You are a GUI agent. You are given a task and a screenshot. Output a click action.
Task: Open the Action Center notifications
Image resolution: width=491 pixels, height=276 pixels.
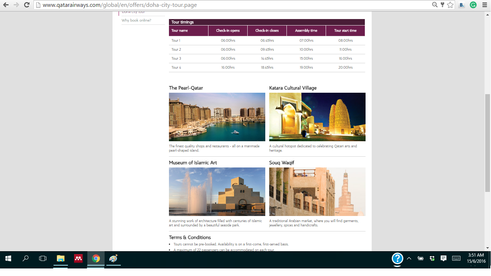[443, 258]
